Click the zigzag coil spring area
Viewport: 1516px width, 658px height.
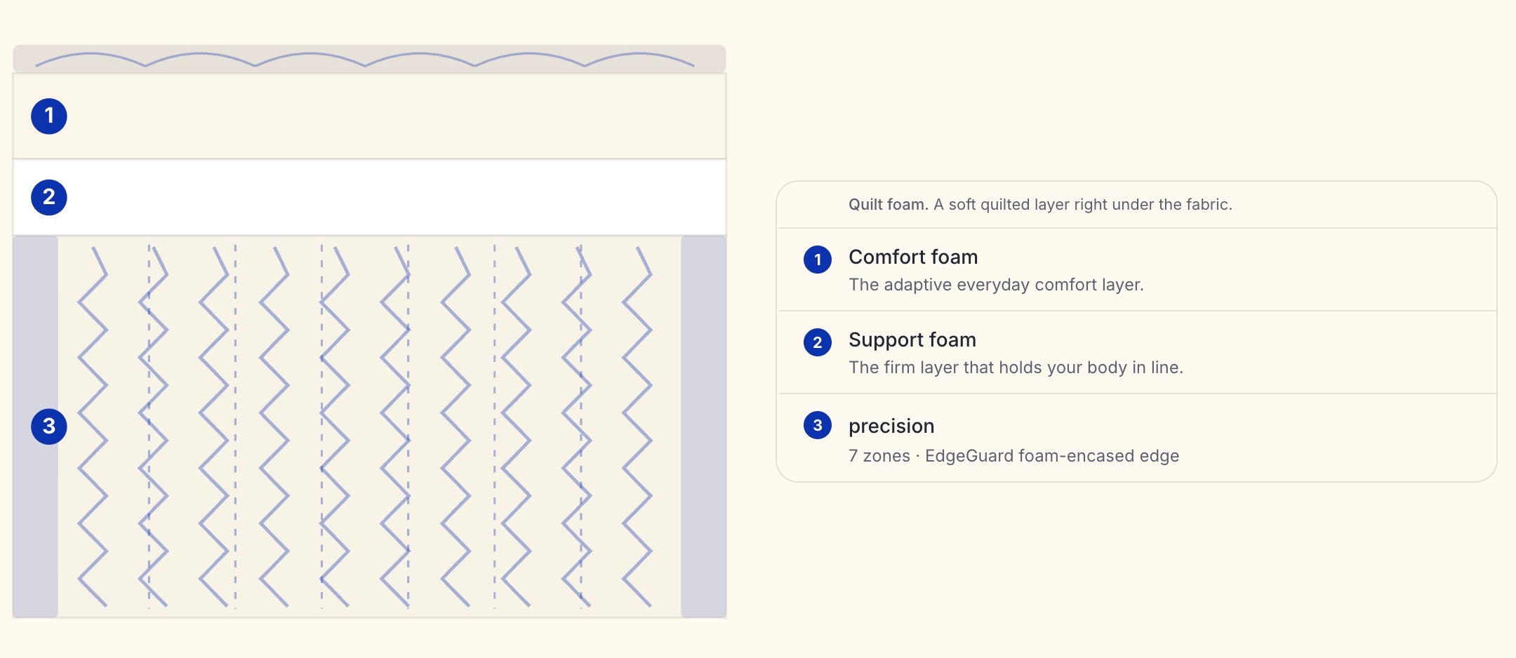click(369, 427)
